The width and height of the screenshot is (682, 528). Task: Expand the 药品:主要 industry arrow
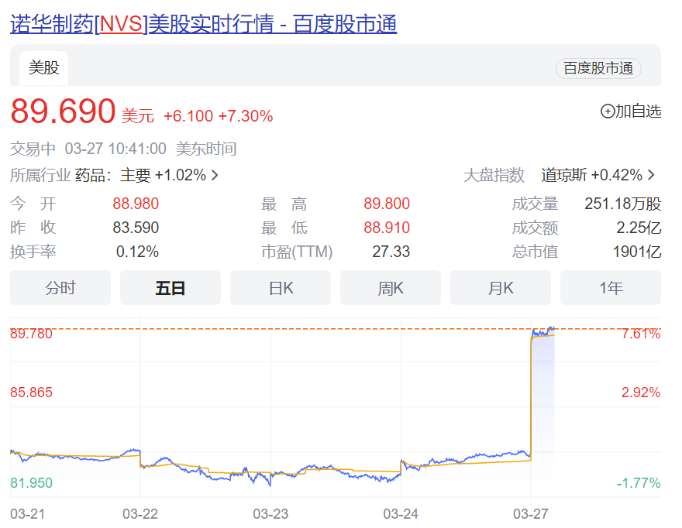[215, 175]
